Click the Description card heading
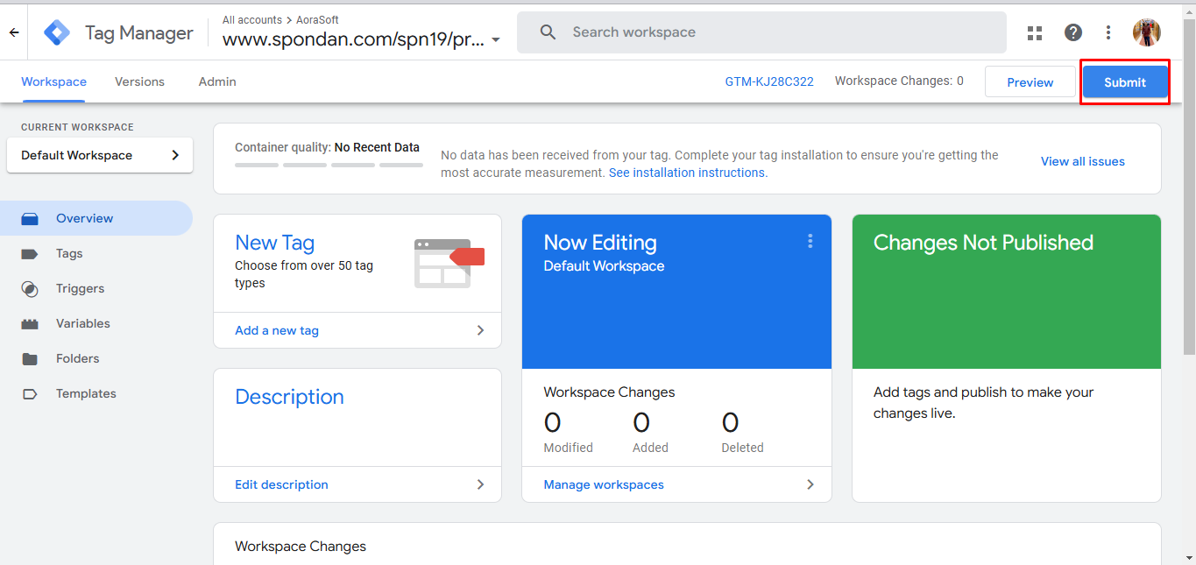1196x565 pixels. 289,397
